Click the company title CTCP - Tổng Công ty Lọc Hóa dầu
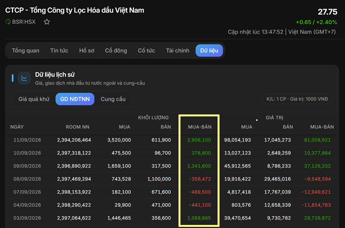 coord(75,10)
